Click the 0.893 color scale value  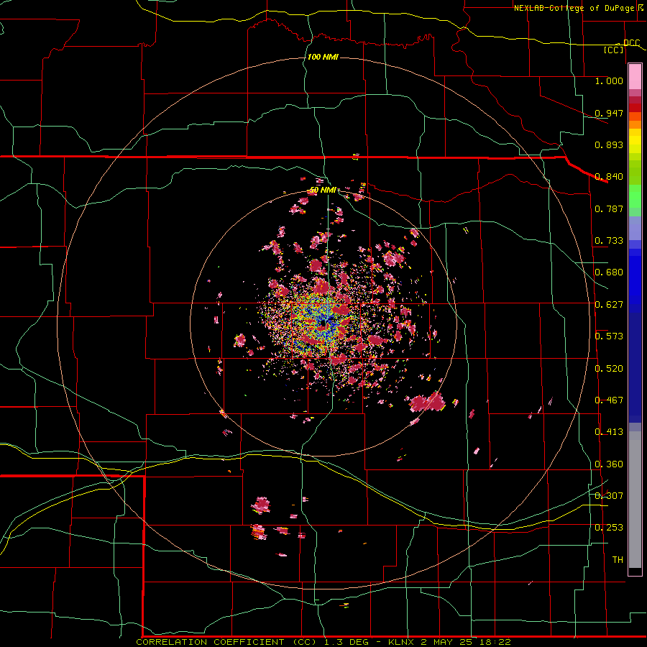[609, 144]
